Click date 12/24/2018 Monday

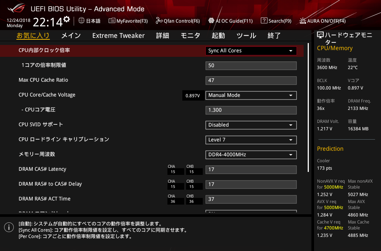tap(19, 23)
